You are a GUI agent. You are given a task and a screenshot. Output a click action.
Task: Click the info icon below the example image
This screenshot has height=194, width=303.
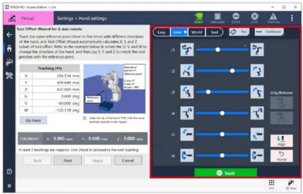pos(85,118)
